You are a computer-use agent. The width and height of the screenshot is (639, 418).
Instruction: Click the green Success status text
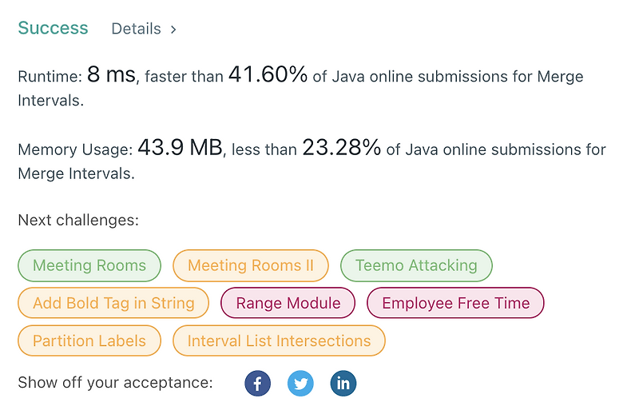(53, 28)
